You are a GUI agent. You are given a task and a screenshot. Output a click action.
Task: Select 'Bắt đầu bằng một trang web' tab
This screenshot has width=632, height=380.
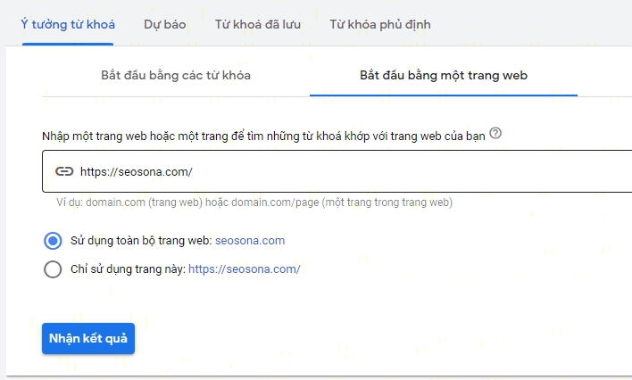[x=443, y=75]
